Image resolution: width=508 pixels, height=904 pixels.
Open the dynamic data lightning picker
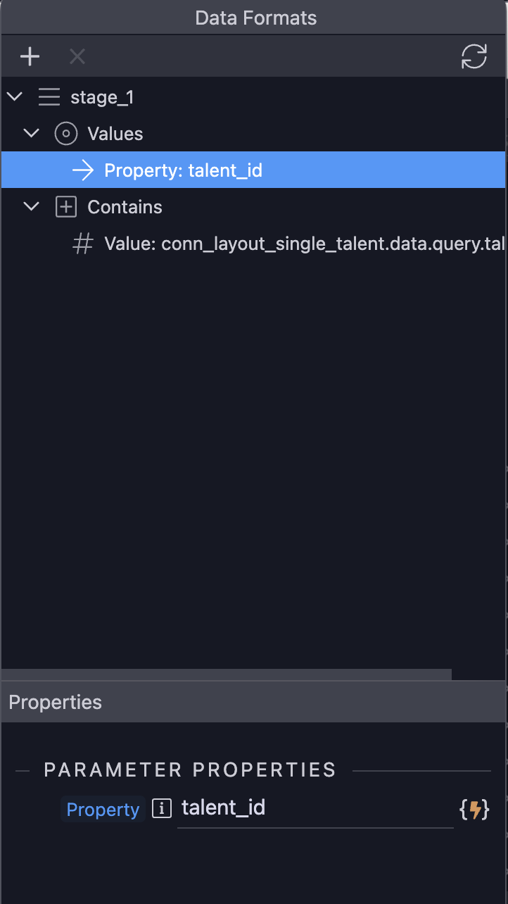pyautogui.click(x=474, y=809)
